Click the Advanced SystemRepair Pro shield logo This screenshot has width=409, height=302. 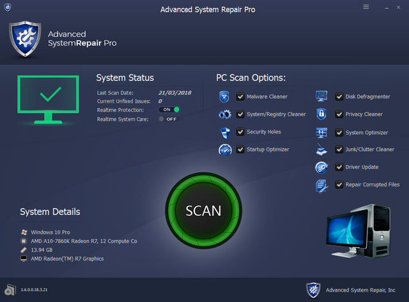tap(26, 39)
